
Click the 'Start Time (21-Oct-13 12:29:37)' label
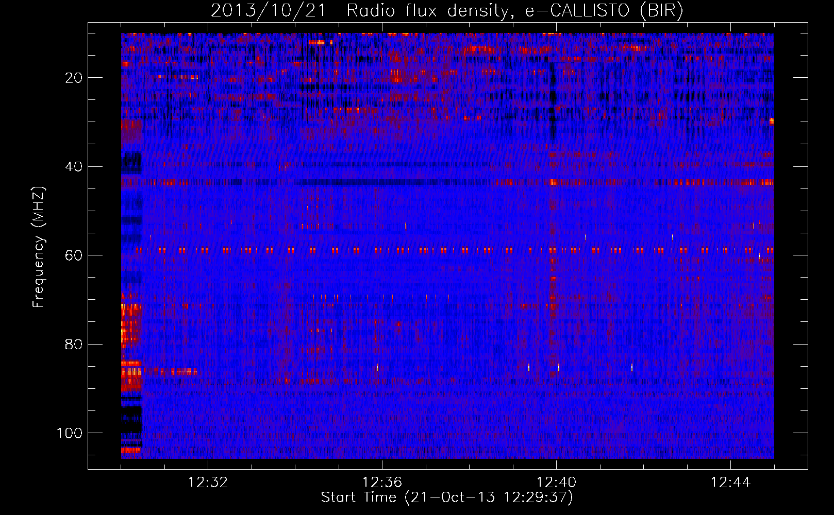(x=447, y=497)
